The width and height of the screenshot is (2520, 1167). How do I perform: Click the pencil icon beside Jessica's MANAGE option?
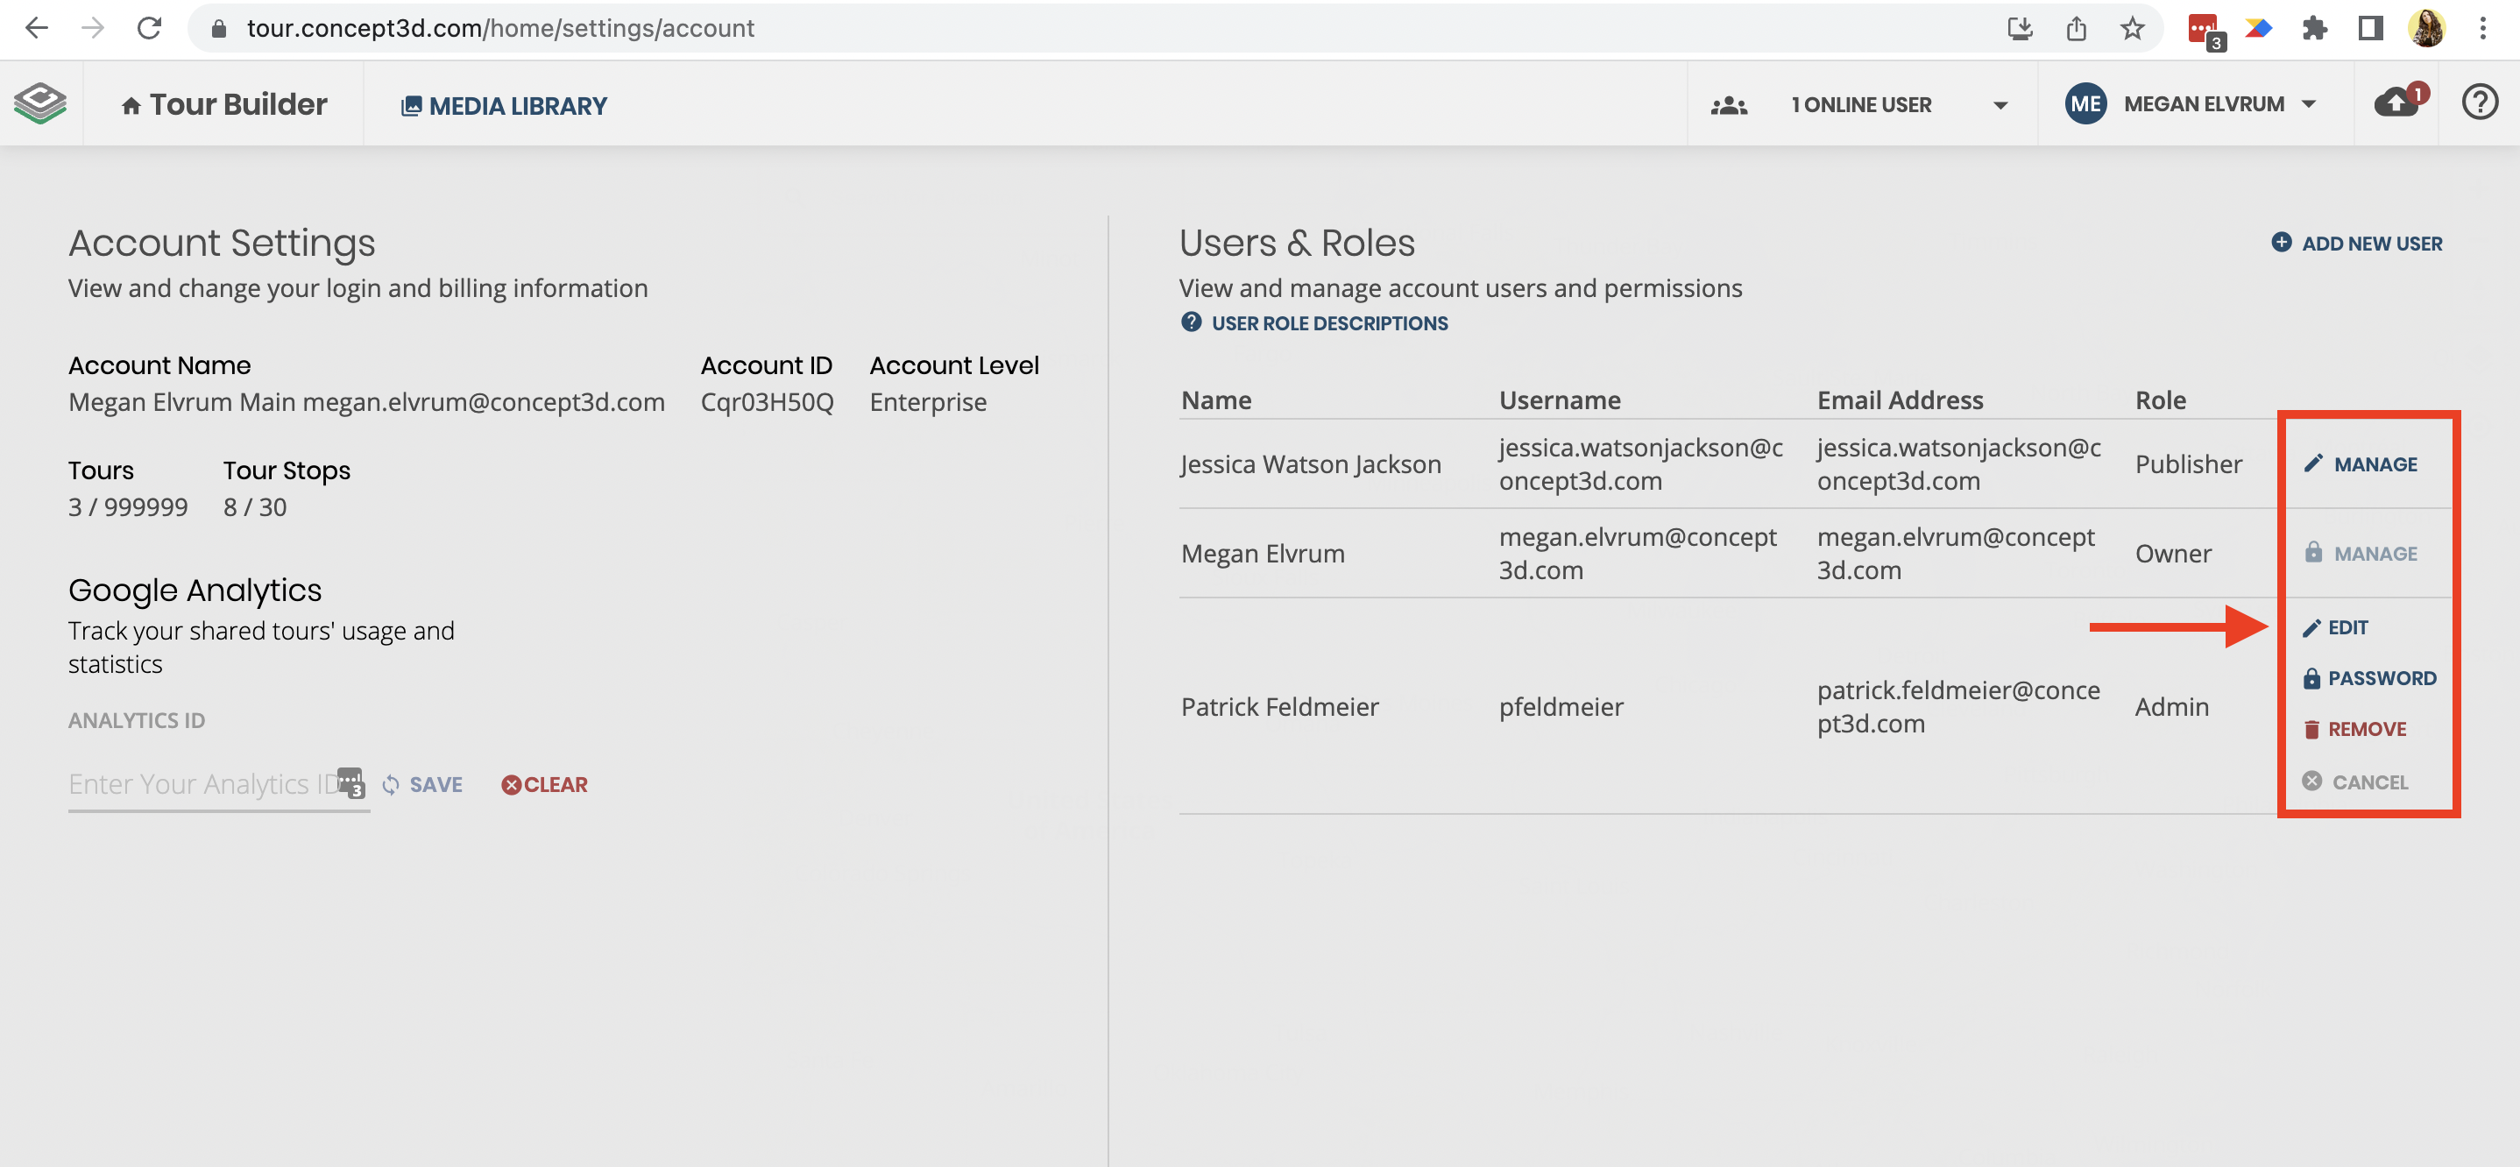pyautogui.click(x=2311, y=463)
